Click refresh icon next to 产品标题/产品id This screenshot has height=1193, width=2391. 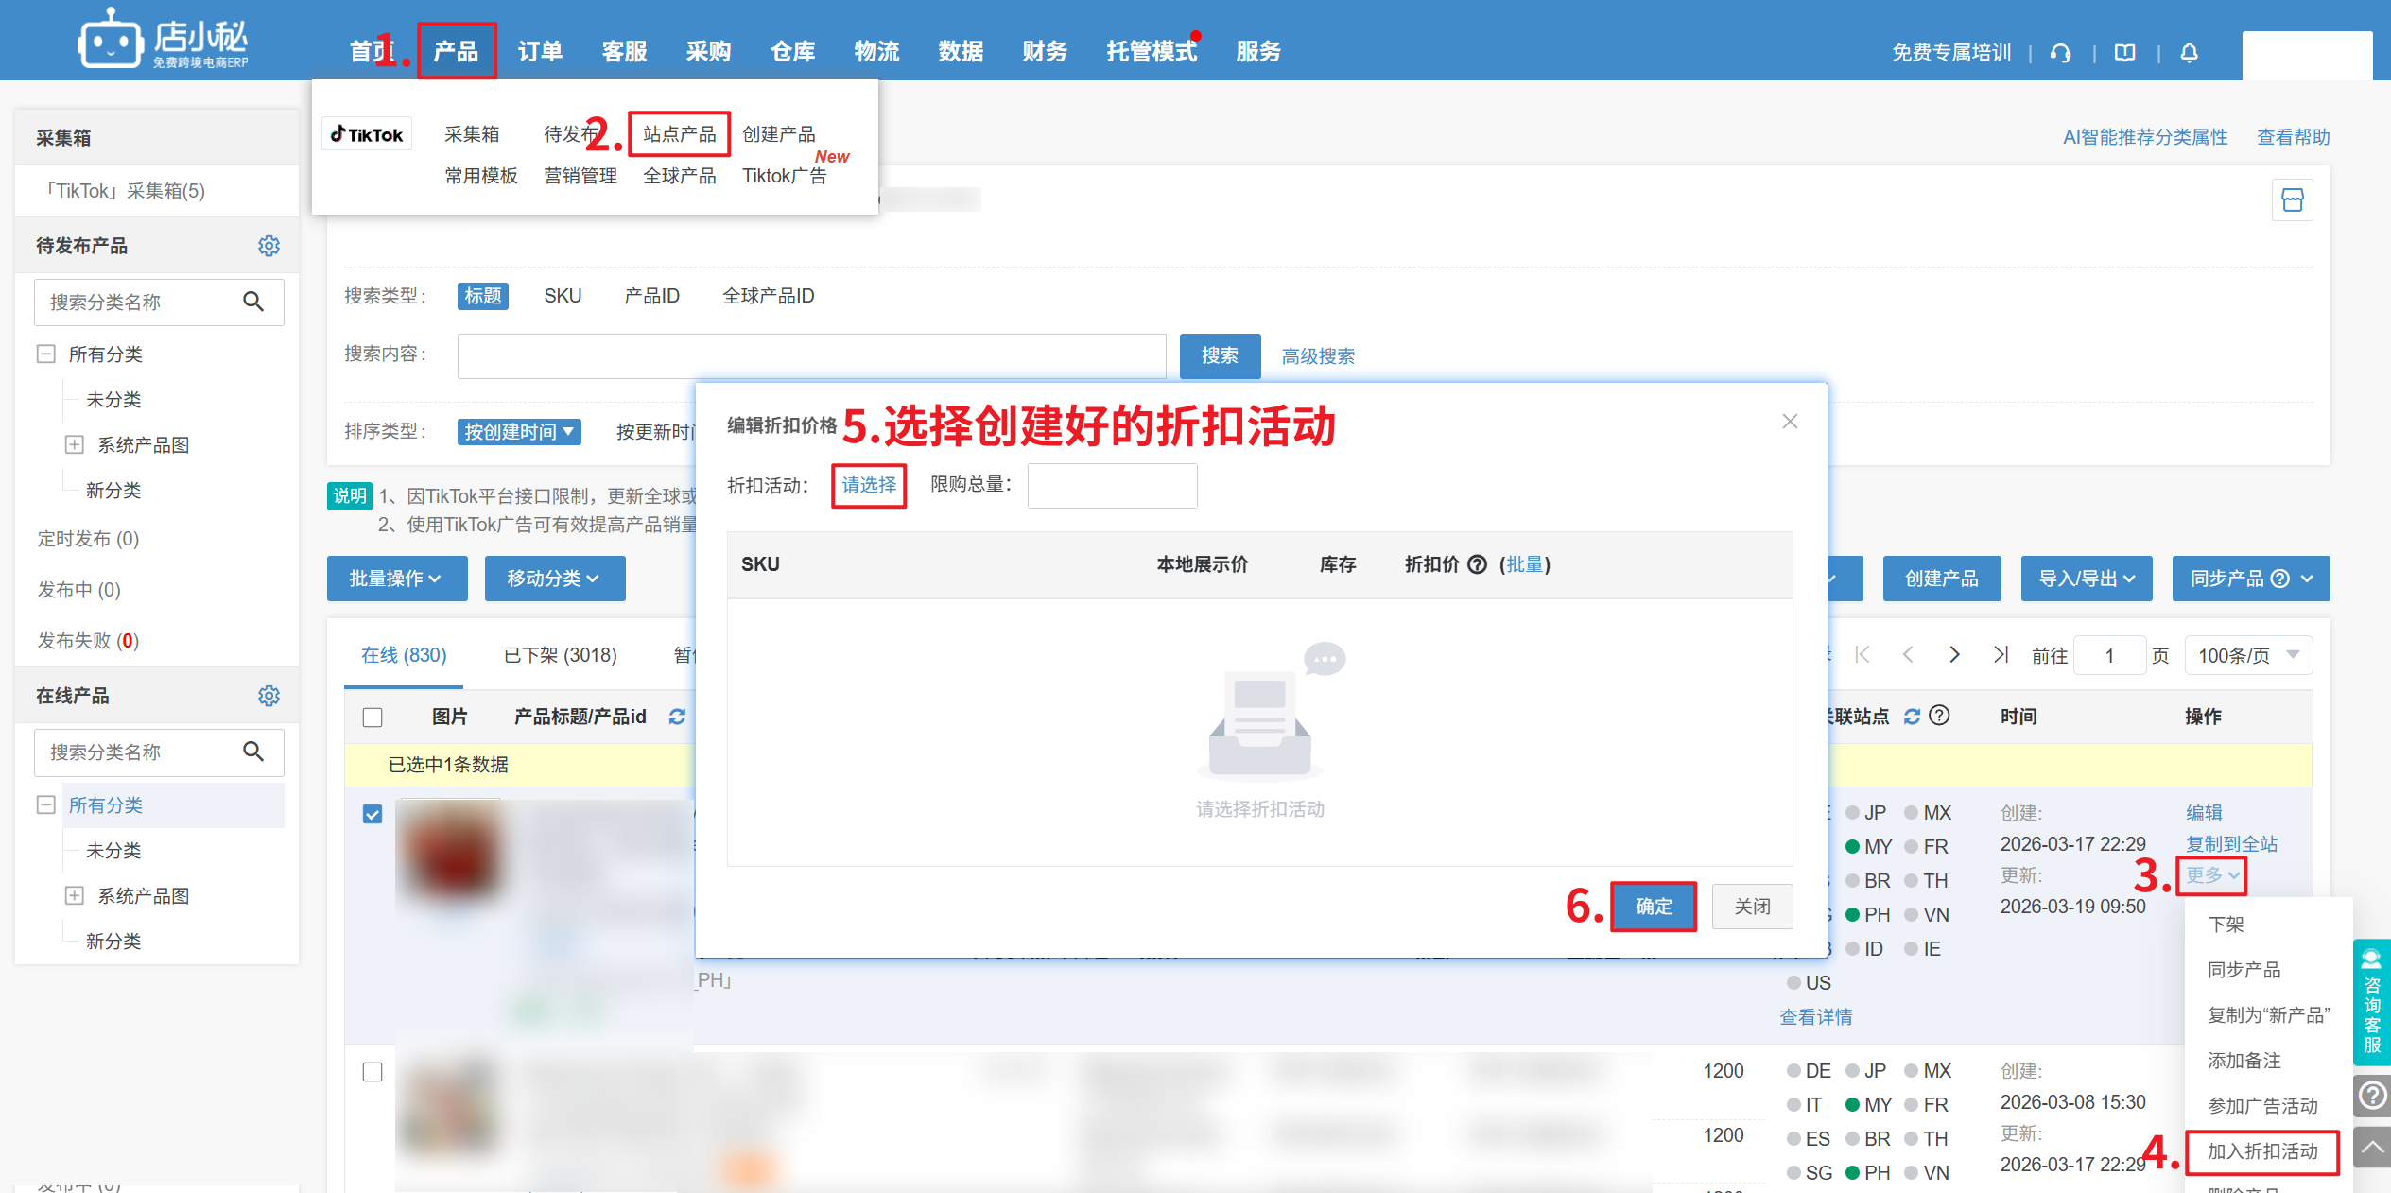point(677,717)
